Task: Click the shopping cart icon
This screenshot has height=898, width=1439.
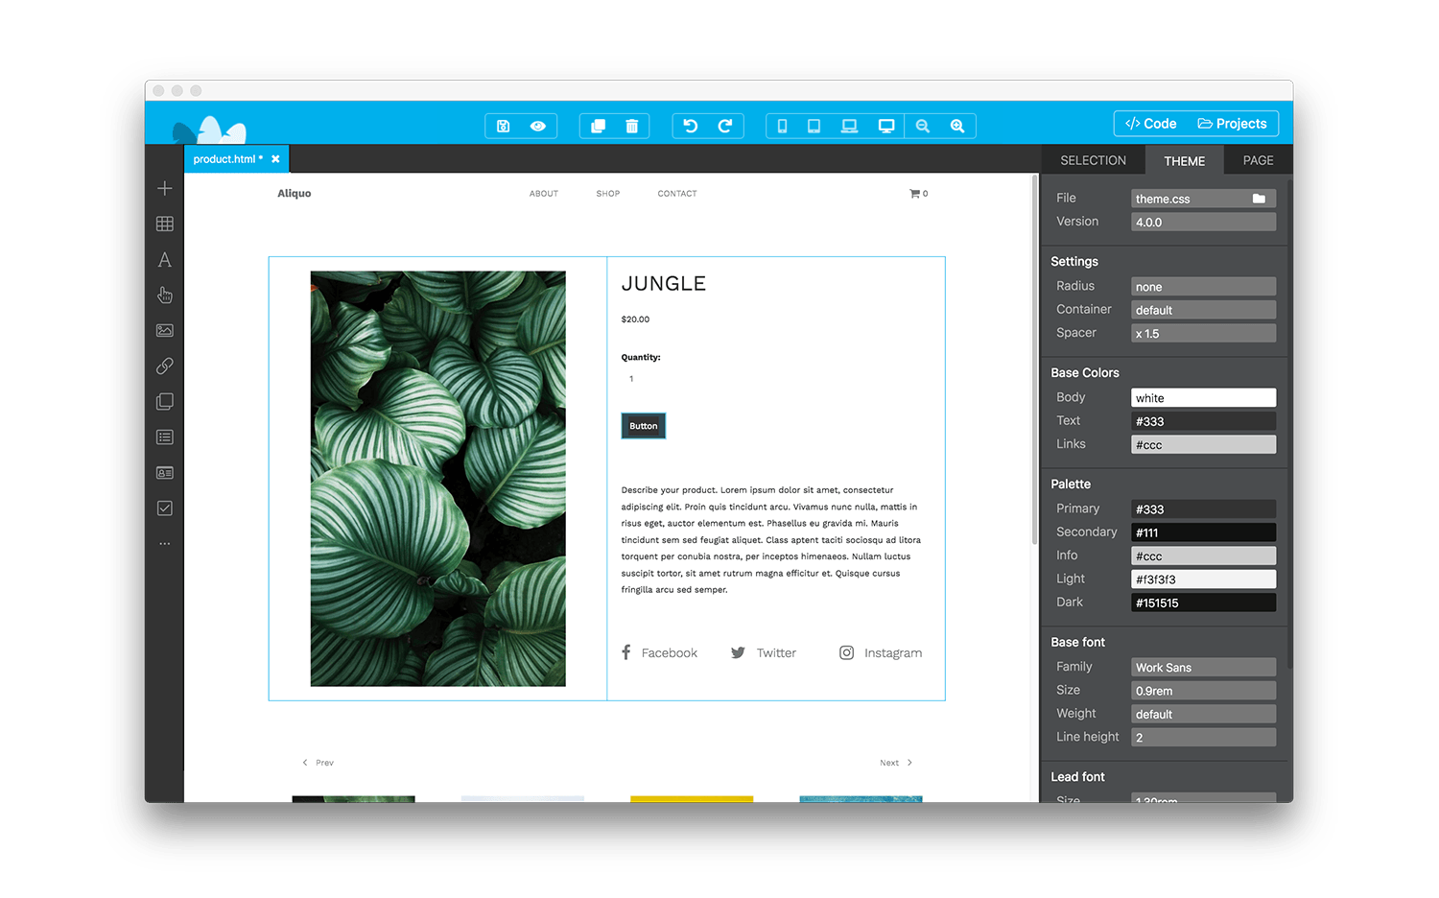Action: point(914,194)
